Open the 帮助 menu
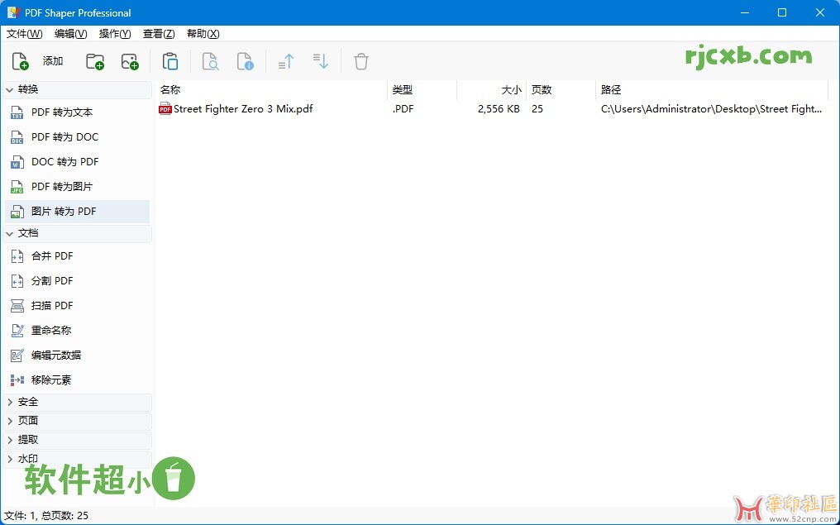The width and height of the screenshot is (840, 525). pyautogui.click(x=203, y=34)
